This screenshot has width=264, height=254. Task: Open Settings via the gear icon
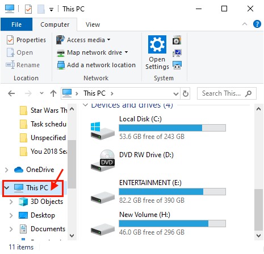point(157,52)
